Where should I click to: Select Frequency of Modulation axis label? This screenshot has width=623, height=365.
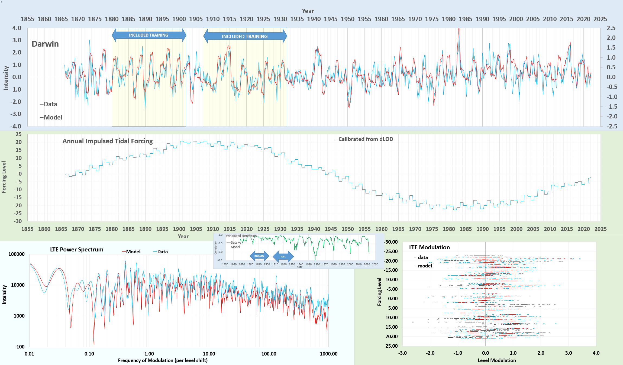coord(163,360)
